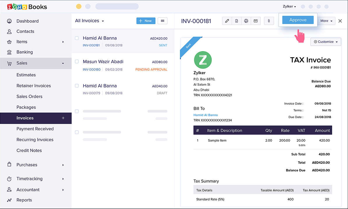
Task: Open the All Invoices filter dropdown
Action: [89, 21]
